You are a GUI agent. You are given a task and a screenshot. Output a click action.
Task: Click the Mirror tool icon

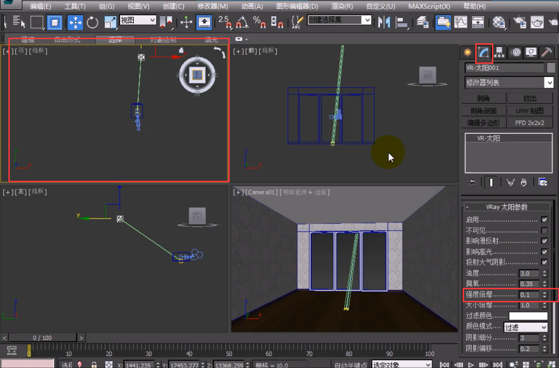384,22
